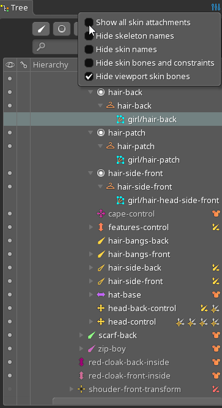The height and width of the screenshot is (408, 222).
Task: Collapse the hair-back skin placeholder
Action: point(100,106)
